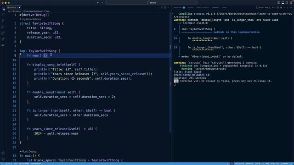Click the rust-analyzer status bar item
This screenshot has width=294, height=165.
pyautogui.click(x=36, y=164)
